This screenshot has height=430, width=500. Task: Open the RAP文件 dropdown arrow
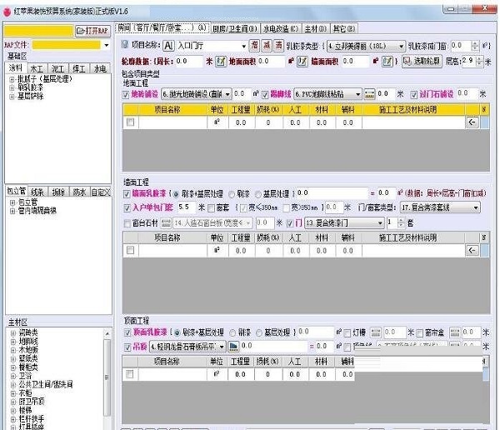click(x=107, y=45)
